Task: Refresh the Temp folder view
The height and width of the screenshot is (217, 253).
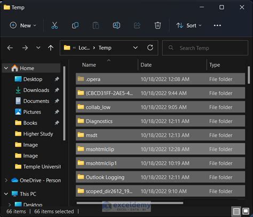Action: pyautogui.click(x=150, y=47)
